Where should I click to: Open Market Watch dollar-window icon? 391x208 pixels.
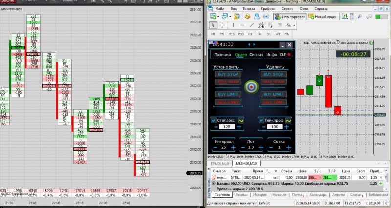tap(237, 17)
